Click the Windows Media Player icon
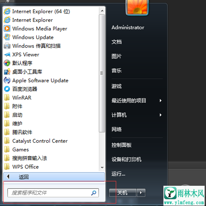Viewport: 206px width, 206px height. [7, 28]
